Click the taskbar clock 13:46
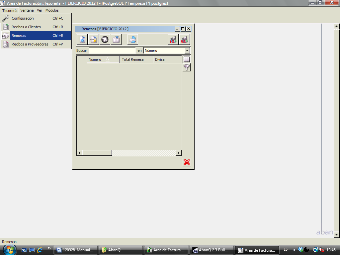 tap(331, 250)
